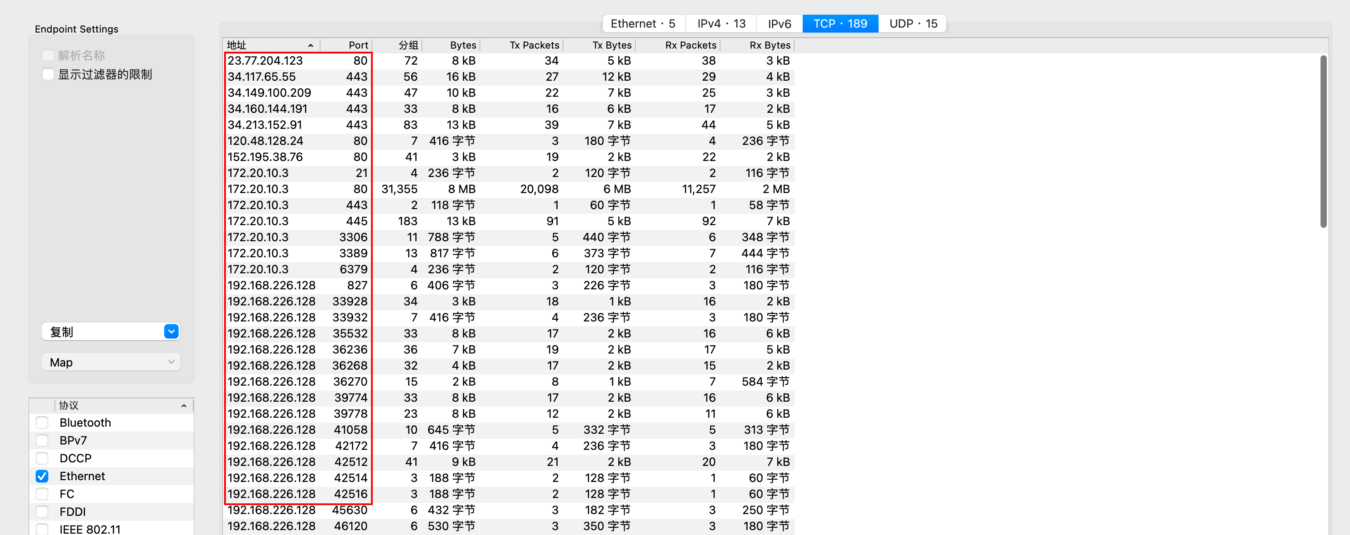Click the 31,355 packets cell
Screen dimensions: 1350x535
(400, 189)
